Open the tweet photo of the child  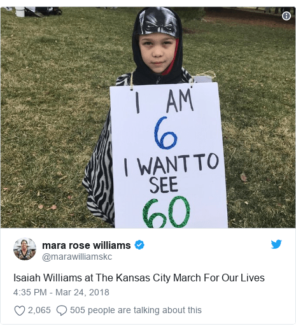tap(148, 118)
